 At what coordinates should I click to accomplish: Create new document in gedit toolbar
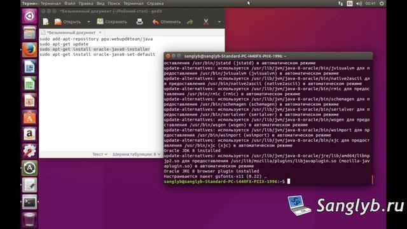click(x=46, y=22)
